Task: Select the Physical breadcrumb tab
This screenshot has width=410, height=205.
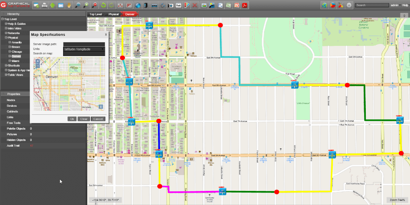Action: coord(113,14)
